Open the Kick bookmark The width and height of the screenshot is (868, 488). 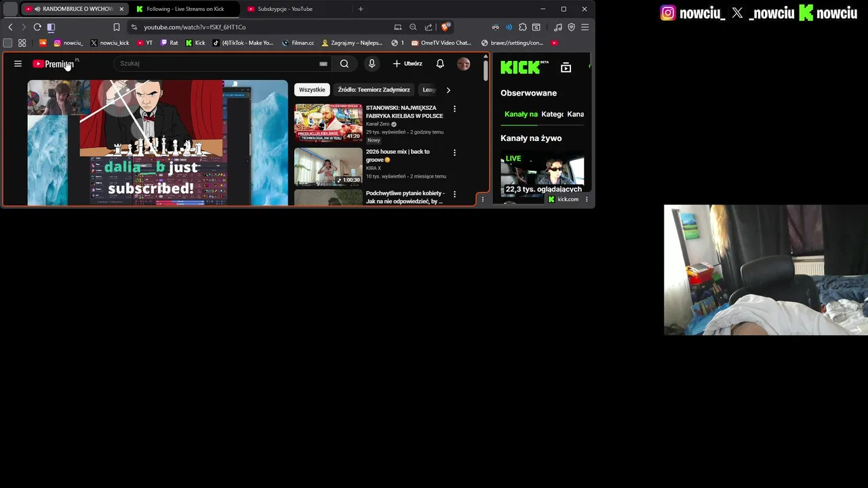195,43
